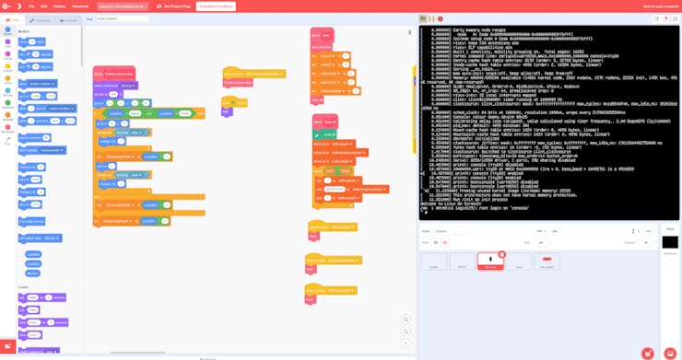Open the Add Extension button at bottom-left

7,346
